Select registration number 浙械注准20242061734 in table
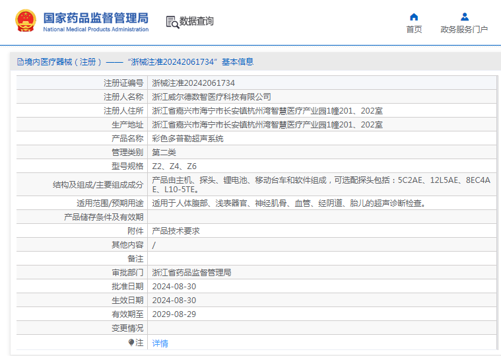This screenshot has width=501, height=356. pyautogui.click(x=193, y=83)
